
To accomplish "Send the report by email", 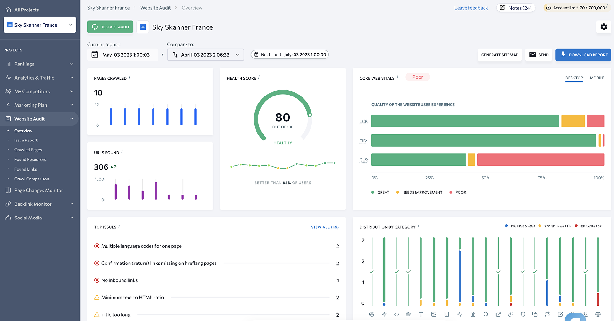I will (539, 55).
